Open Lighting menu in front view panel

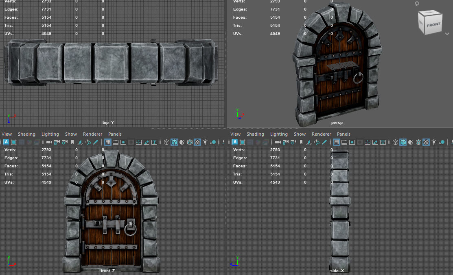(x=50, y=134)
